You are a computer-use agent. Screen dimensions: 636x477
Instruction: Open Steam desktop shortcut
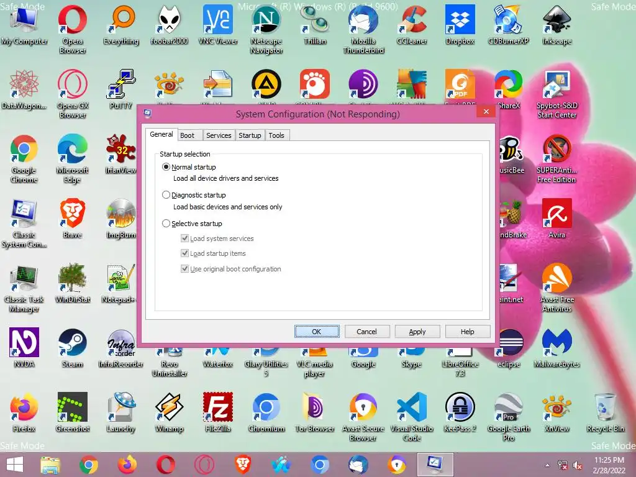[x=72, y=347]
